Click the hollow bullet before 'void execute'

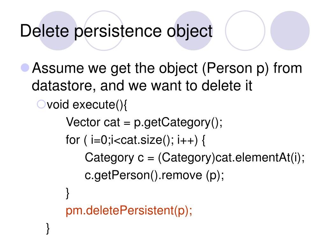click(41, 104)
